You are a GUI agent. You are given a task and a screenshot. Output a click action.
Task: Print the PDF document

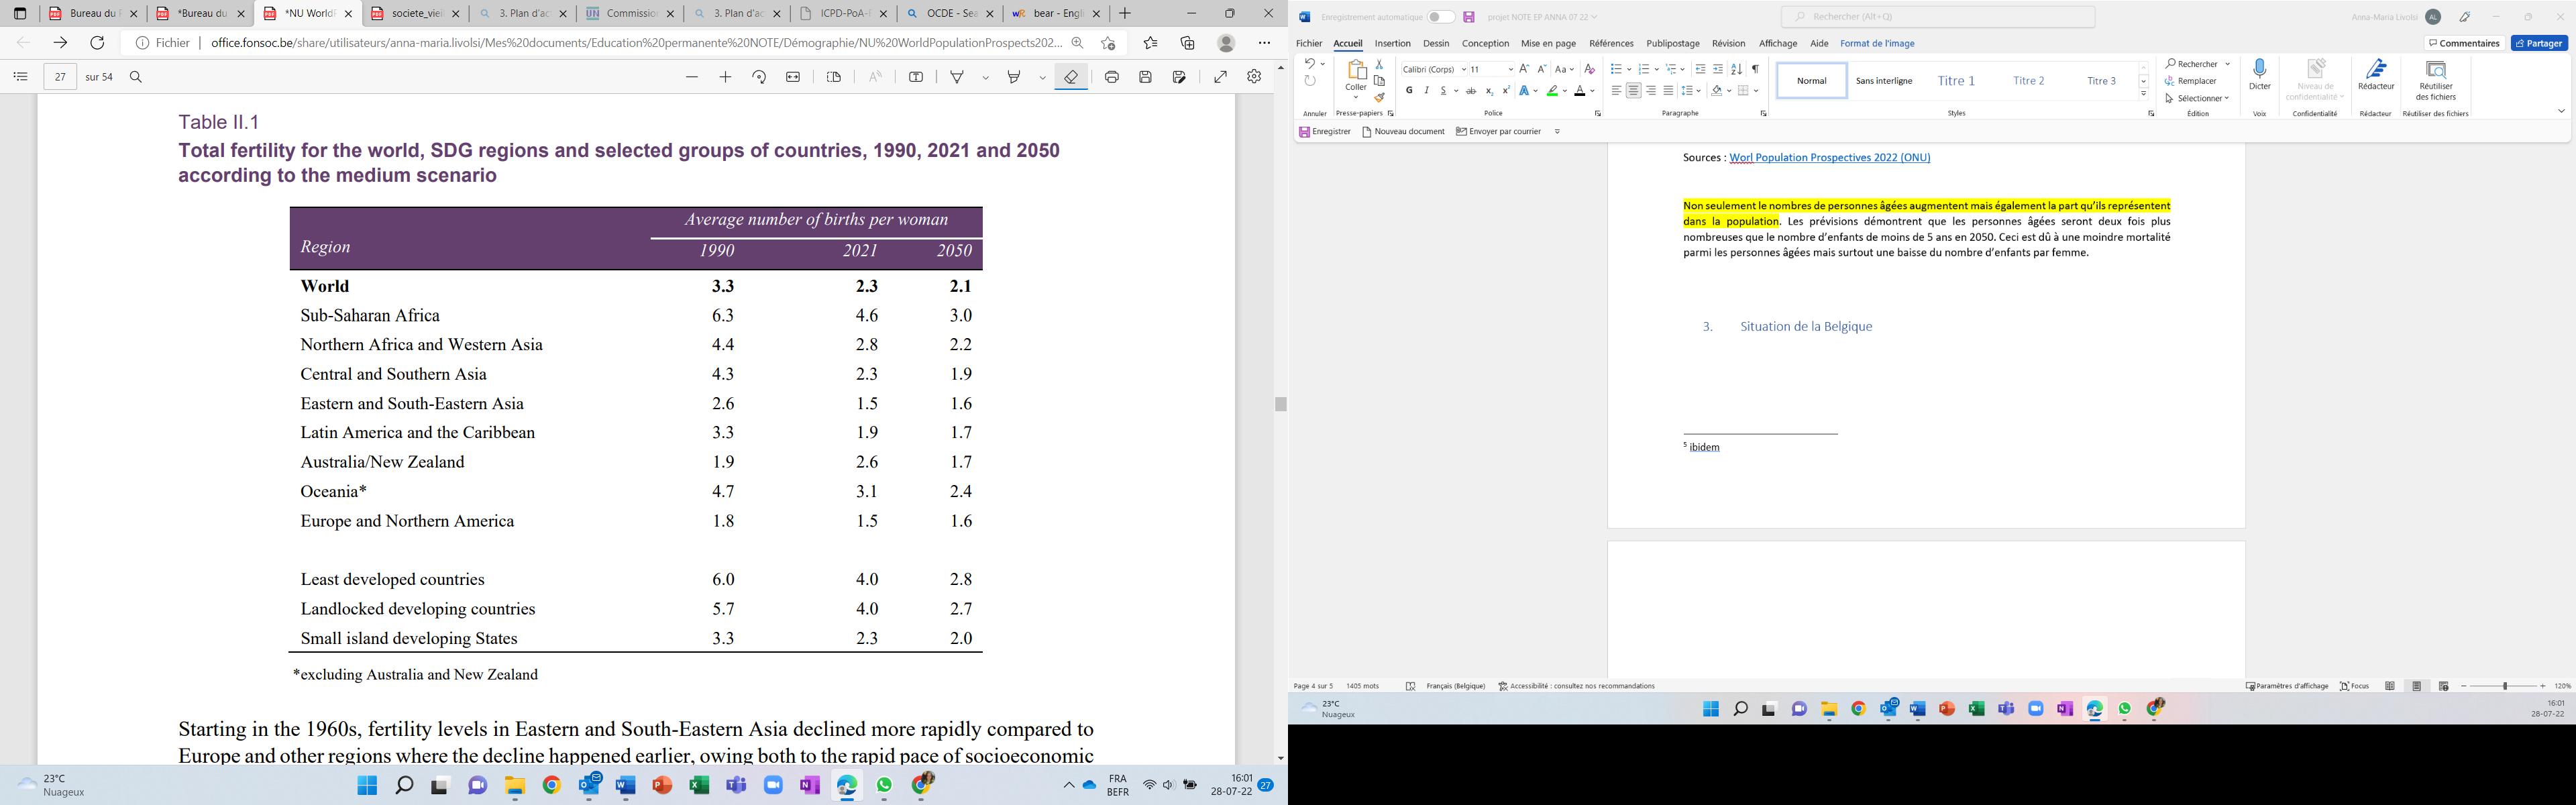(1111, 77)
